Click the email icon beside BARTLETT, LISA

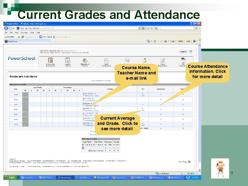click(84, 95)
